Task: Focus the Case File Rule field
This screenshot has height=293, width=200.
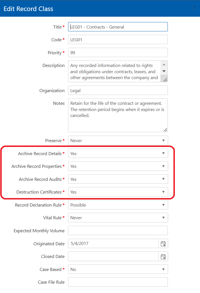Action: (118, 282)
